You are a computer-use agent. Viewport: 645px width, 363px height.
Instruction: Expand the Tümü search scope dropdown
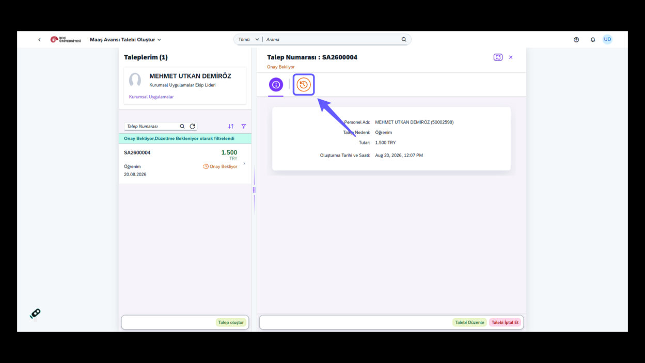pyautogui.click(x=249, y=39)
